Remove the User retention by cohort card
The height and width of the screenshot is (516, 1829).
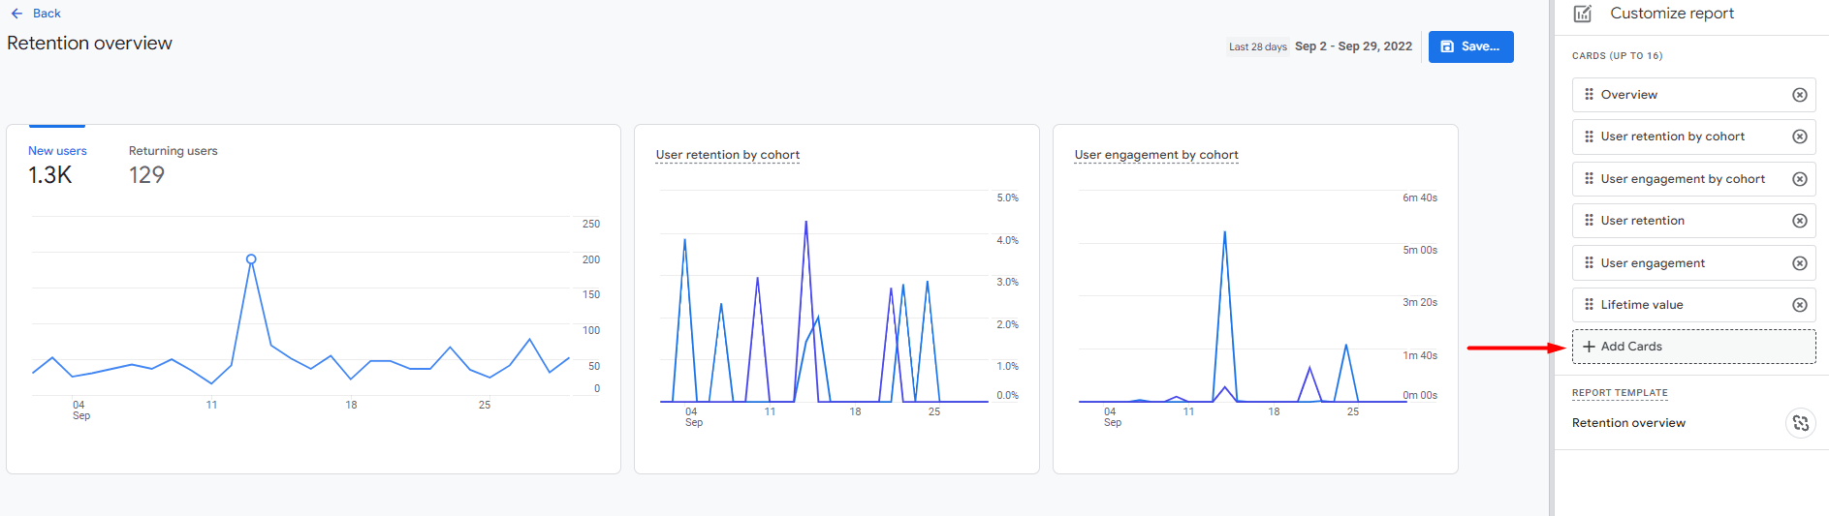click(x=1799, y=137)
